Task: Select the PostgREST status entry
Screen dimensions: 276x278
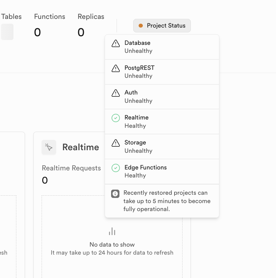Action: click(162, 72)
